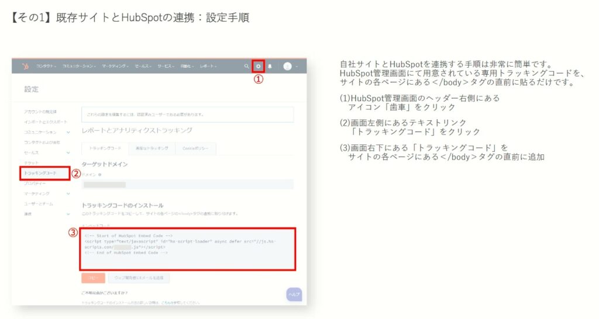599x319 pixels.
Task: Click the user avatar in header
Action: point(287,67)
